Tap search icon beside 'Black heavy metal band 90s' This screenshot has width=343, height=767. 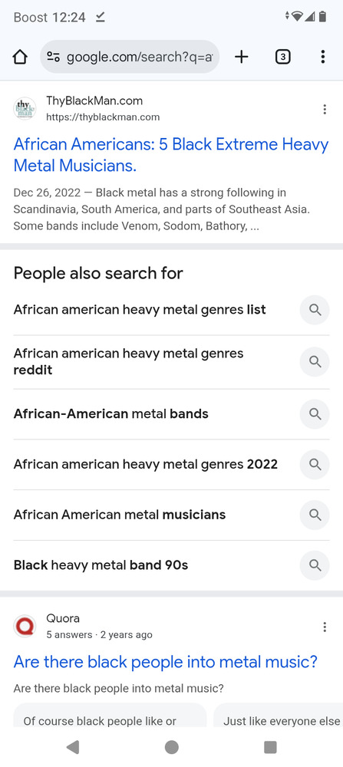point(315,565)
